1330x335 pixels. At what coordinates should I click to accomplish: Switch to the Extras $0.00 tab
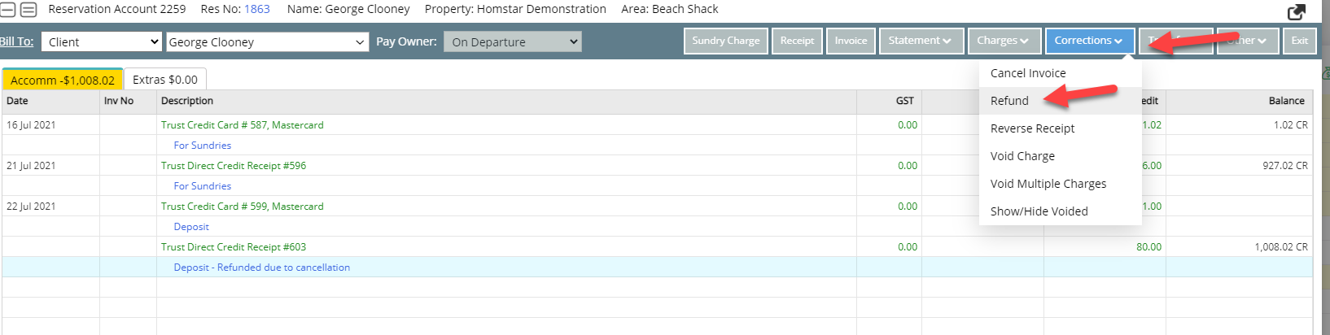[165, 80]
